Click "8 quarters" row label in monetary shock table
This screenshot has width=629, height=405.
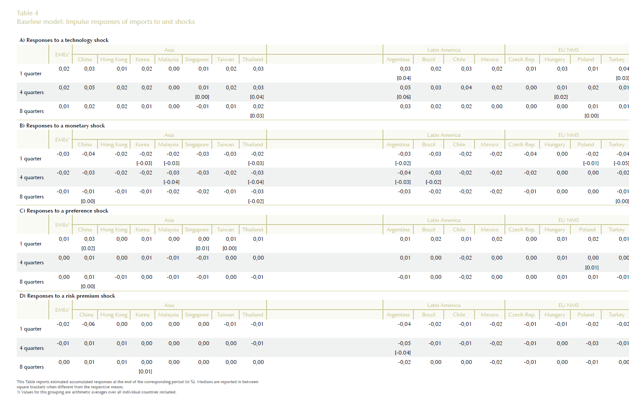[x=32, y=197]
